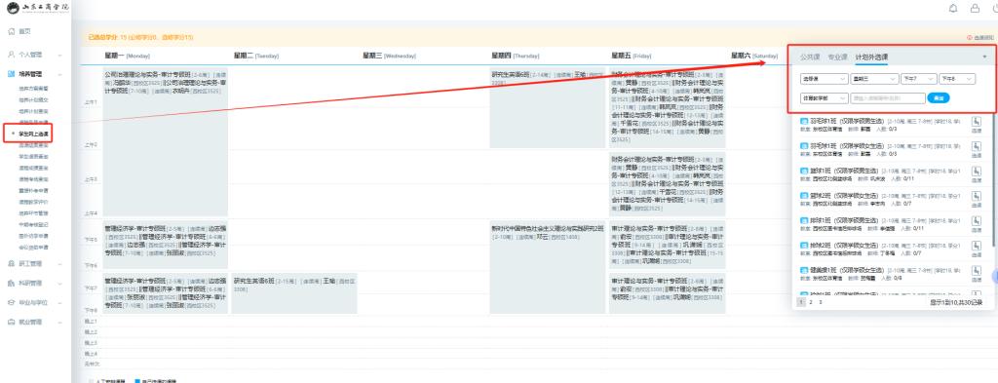
Task: Click the 培养管理 sidebar icon
Action: [x=12, y=74]
